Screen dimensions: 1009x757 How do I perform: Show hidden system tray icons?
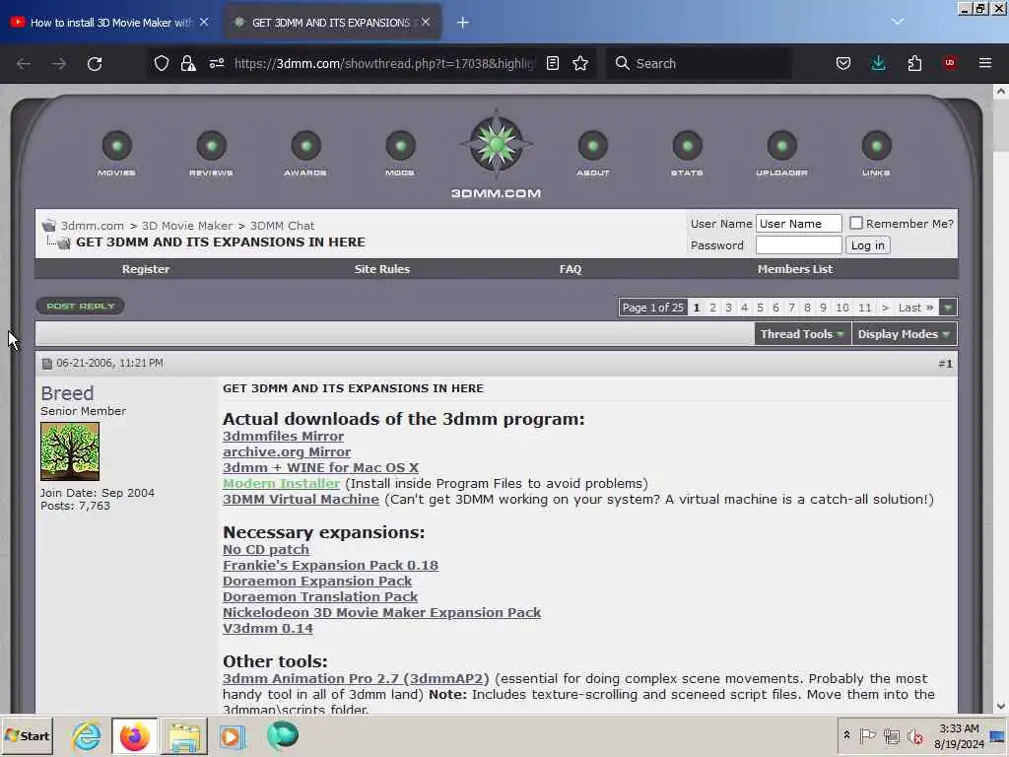[846, 735]
